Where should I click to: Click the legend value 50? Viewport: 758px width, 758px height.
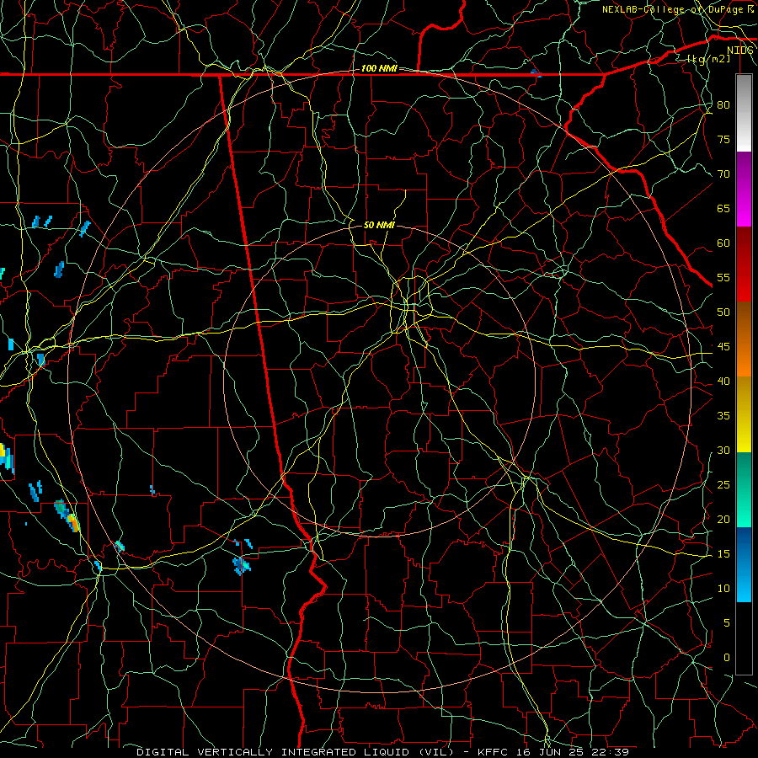pos(723,312)
